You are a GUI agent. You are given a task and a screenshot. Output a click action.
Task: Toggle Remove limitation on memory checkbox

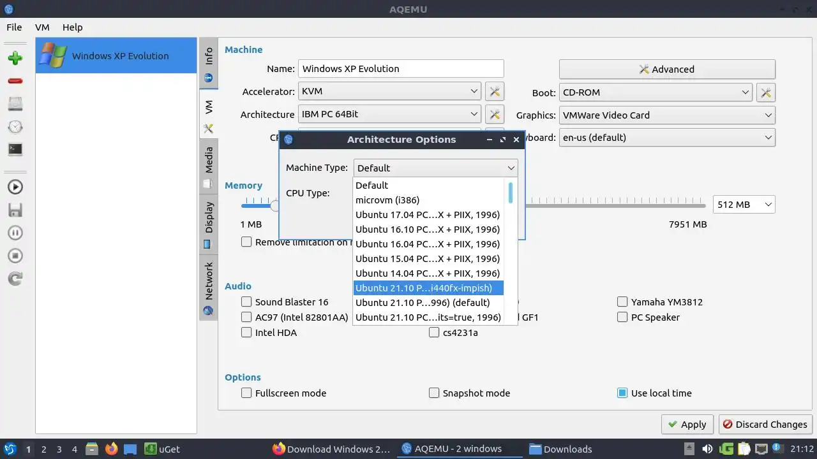point(246,242)
